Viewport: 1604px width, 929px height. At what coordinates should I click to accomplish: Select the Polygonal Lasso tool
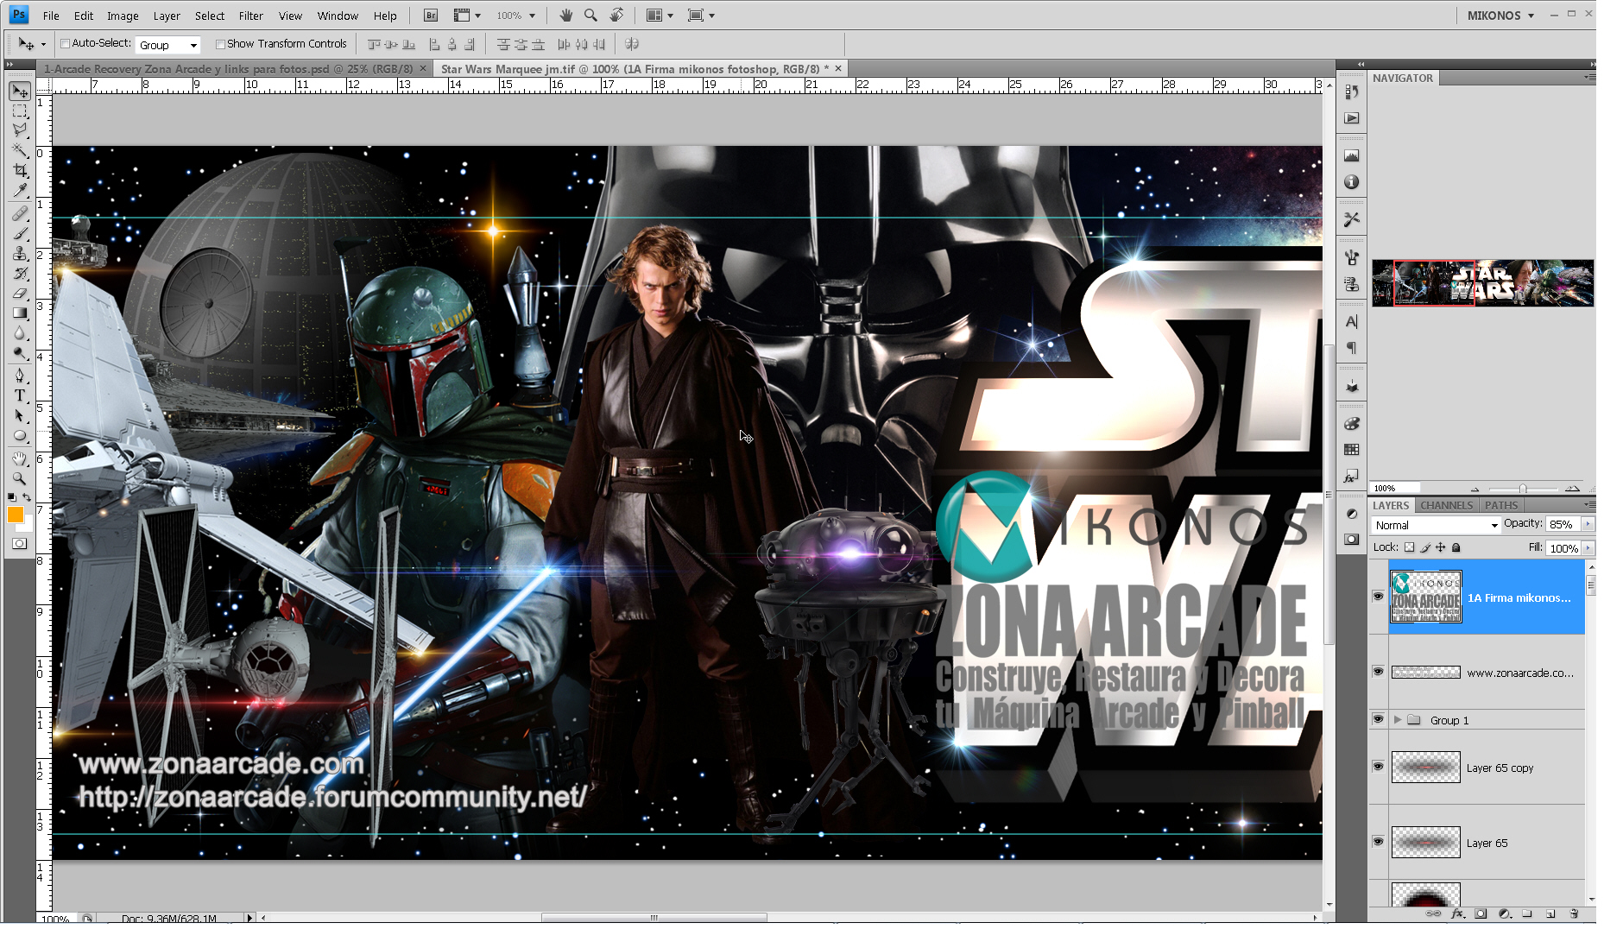click(x=20, y=130)
